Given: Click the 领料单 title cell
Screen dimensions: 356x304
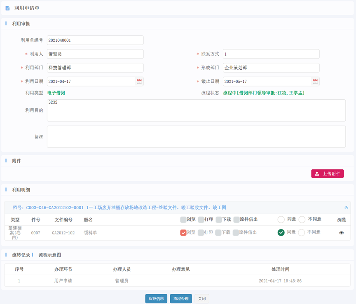Looking at the screenshot, I should [x=90, y=233].
